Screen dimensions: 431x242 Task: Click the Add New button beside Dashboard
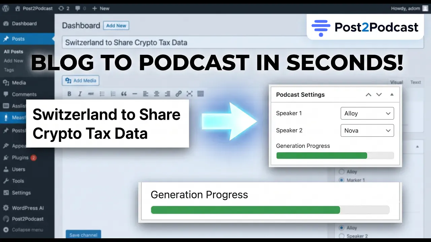click(x=116, y=26)
